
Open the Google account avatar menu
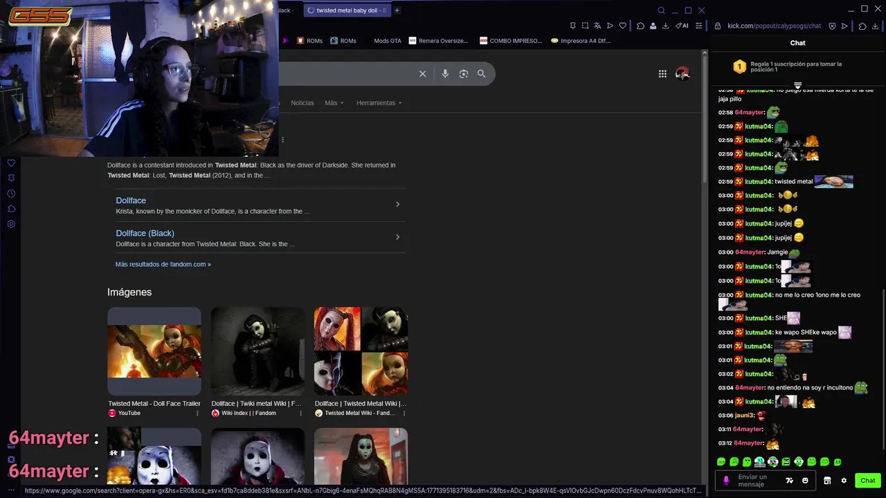[x=682, y=74]
